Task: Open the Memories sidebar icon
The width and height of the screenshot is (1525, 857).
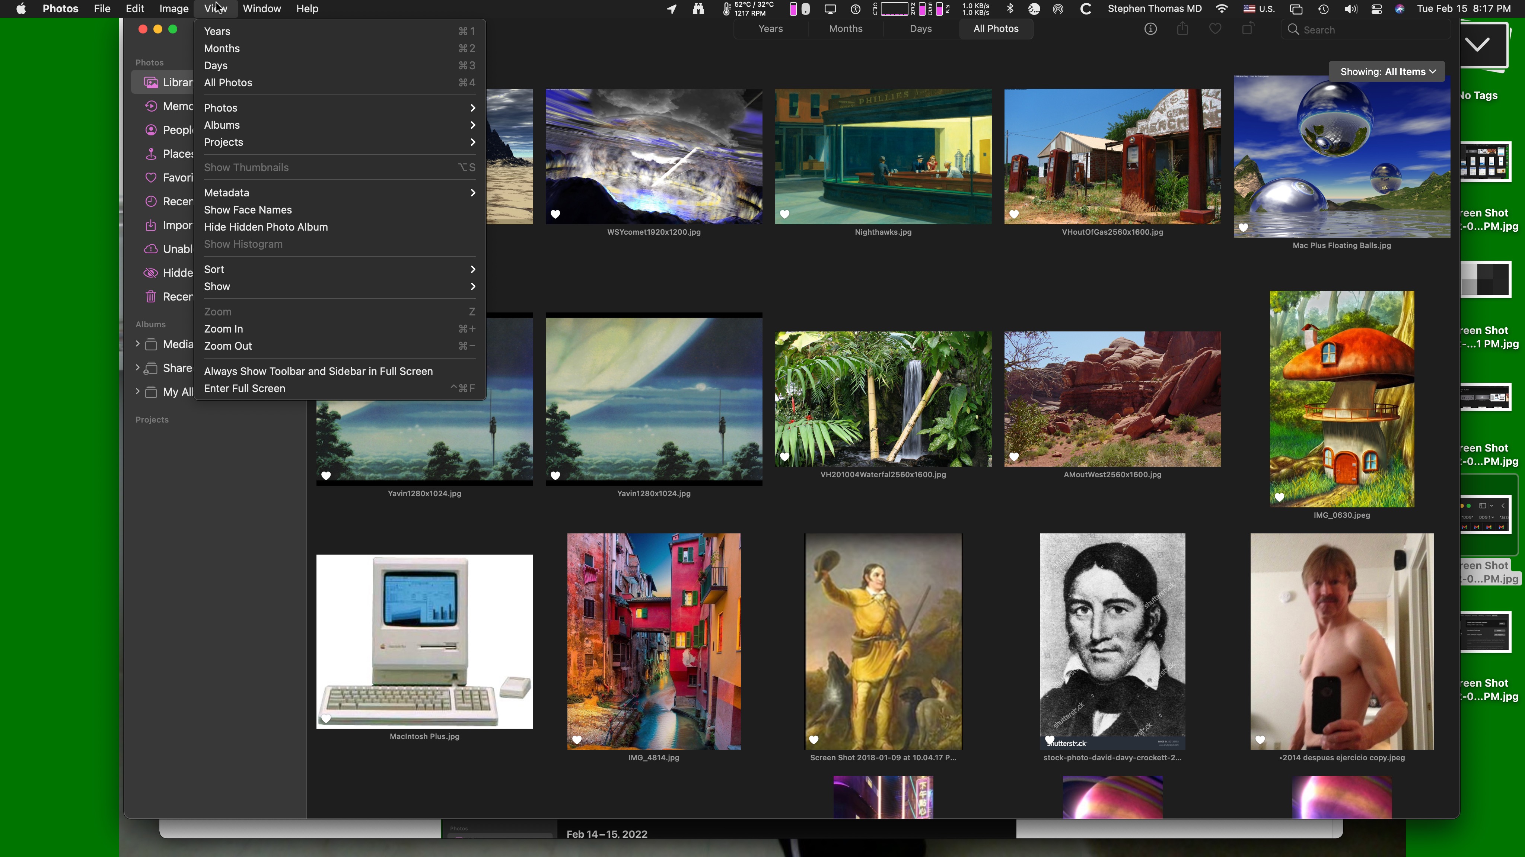Action: pyautogui.click(x=152, y=106)
